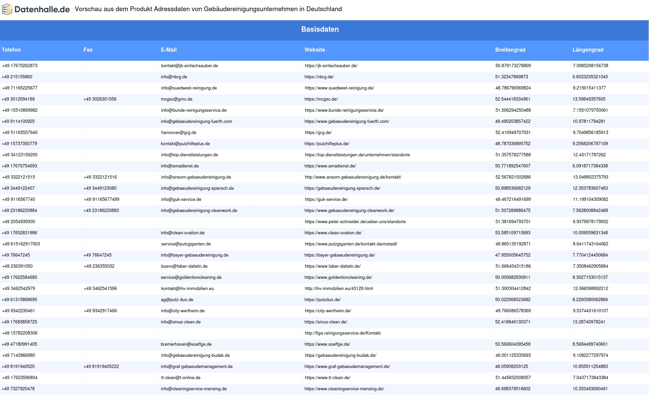649x395 pixels.
Task: Click email info@bunde-reinigungsservice.de
Action: coord(194,110)
